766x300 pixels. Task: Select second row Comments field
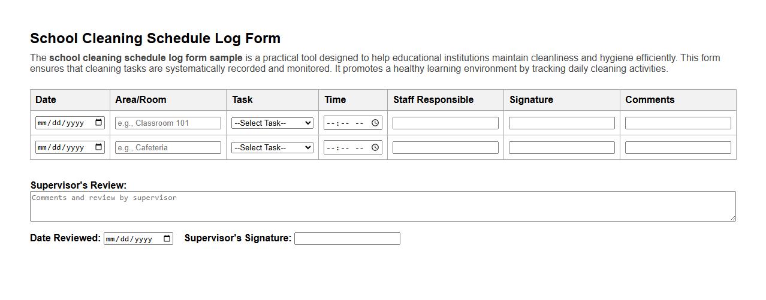[x=678, y=147]
